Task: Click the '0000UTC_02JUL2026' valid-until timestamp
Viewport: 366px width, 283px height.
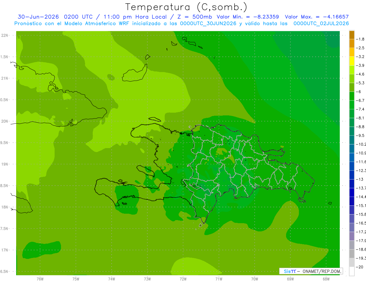Action: tap(321, 24)
